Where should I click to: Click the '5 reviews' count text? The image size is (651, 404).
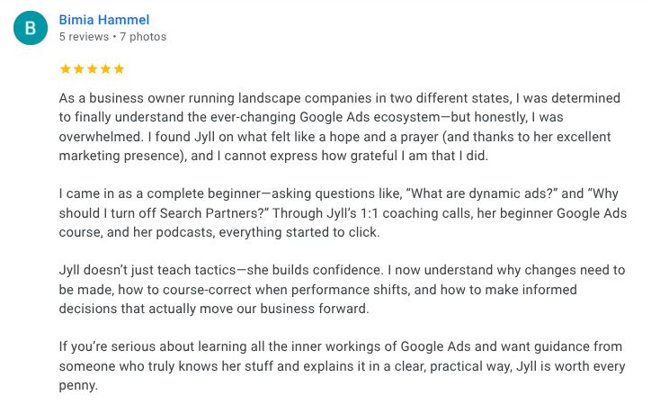tap(84, 37)
